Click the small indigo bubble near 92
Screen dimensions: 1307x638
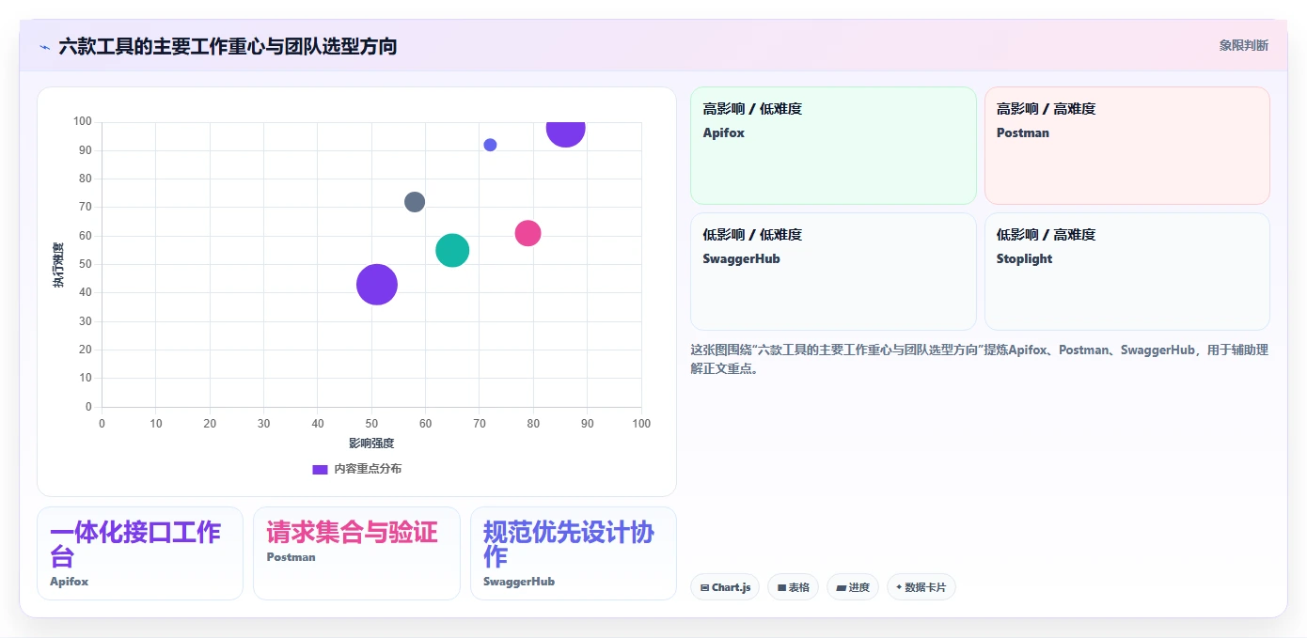[490, 145]
